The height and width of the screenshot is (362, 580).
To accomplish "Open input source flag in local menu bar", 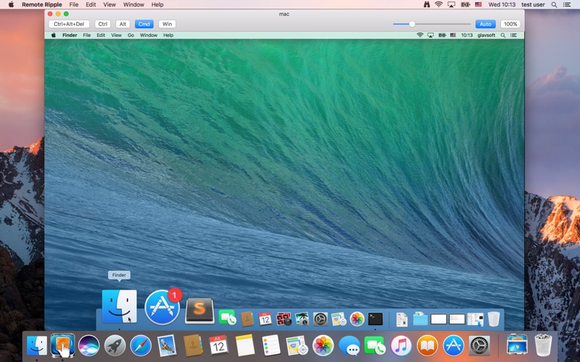I will tap(478, 4).
